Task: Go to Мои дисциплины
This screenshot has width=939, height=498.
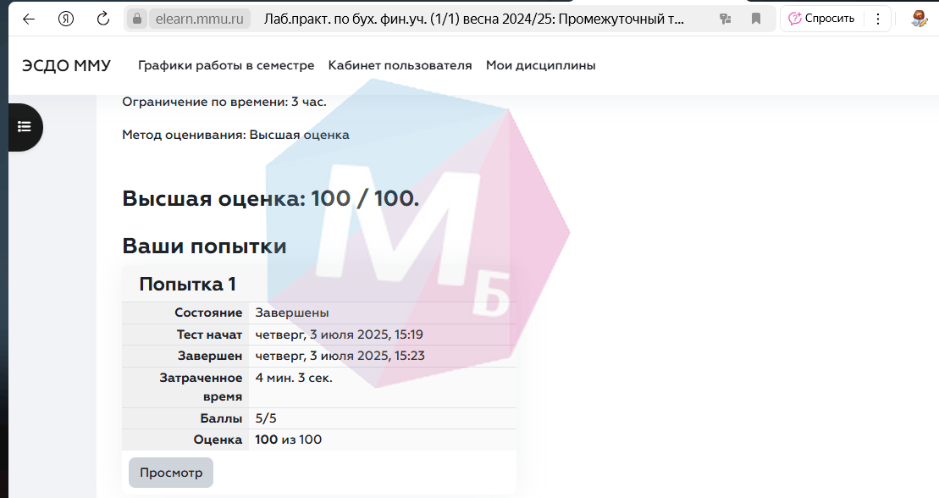Action: pos(540,65)
